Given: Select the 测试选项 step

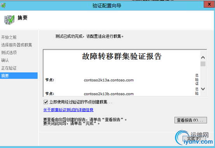Looking at the screenshot, I should click(x=9, y=53).
